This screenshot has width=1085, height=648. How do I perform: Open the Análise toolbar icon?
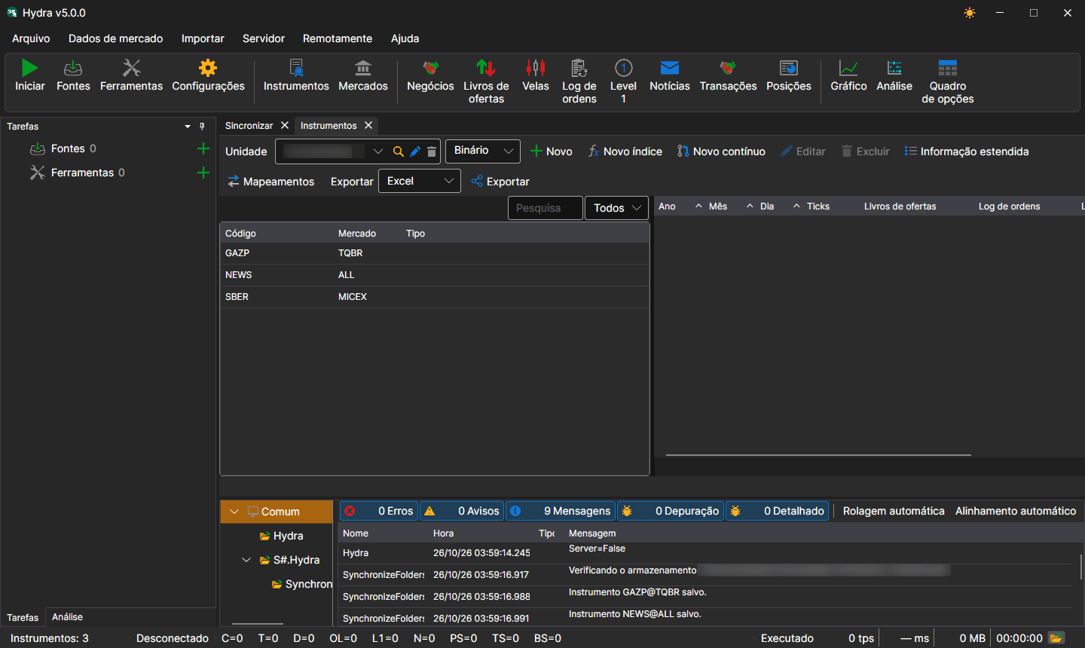(x=894, y=76)
